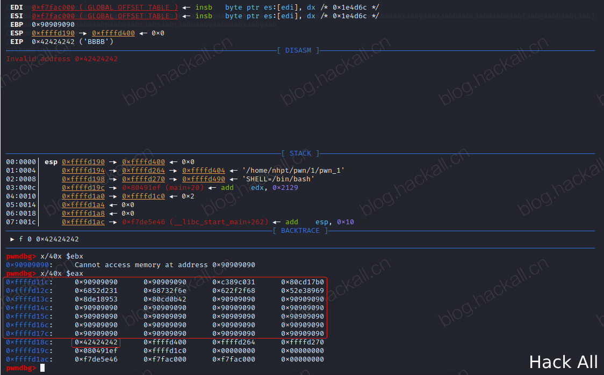Screen dimensions: 604x375
Task: Click the memory address 0xffffd19c: in the dump
Action: coord(29,351)
